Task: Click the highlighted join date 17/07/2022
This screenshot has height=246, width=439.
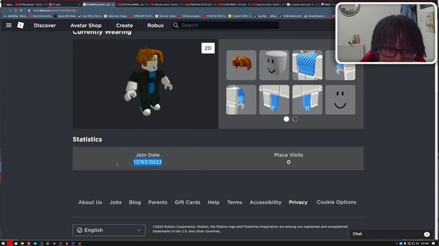Action: [x=147, y=163]
